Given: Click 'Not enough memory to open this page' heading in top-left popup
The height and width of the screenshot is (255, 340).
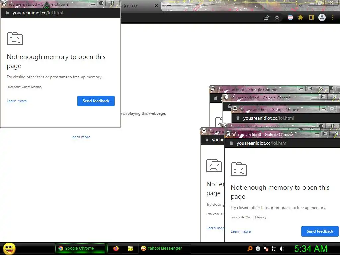Looking at the screenshot, I should [x=56, y=61].
